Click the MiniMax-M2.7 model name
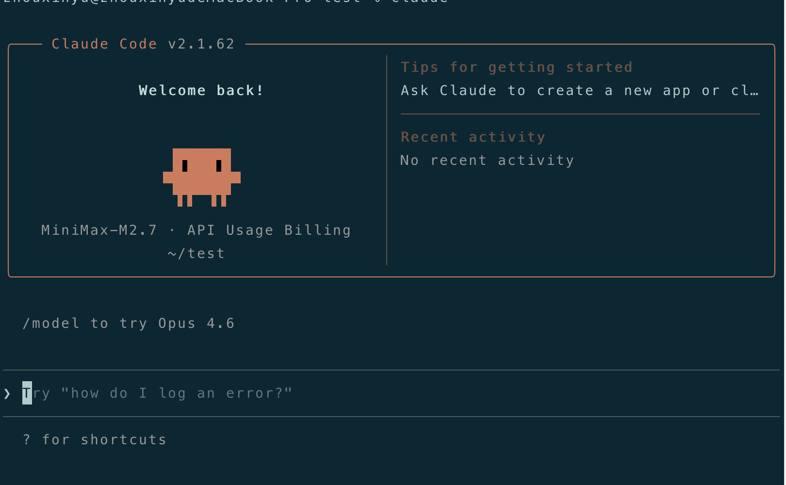786x485 pixels. 99,230
